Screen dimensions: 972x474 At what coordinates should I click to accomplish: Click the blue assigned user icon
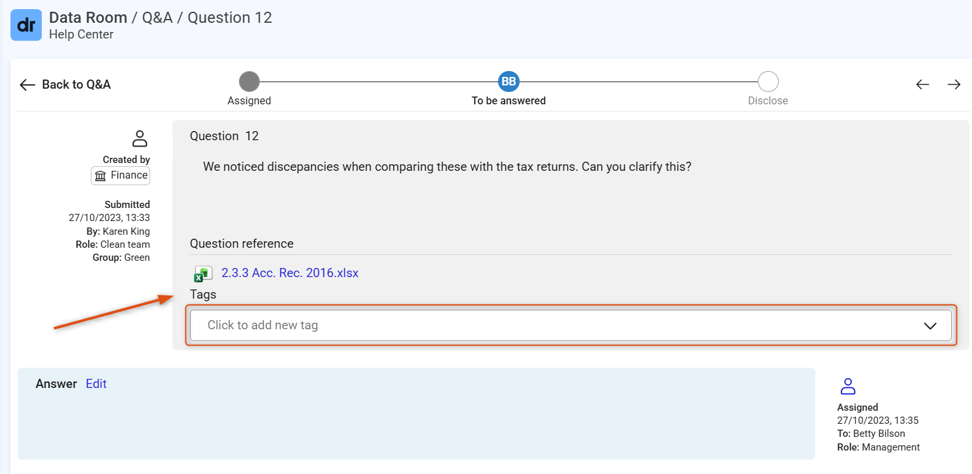coord(847,386)
